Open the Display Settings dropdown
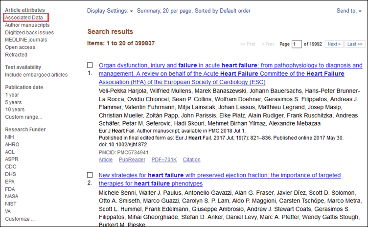 coord(110,11)
